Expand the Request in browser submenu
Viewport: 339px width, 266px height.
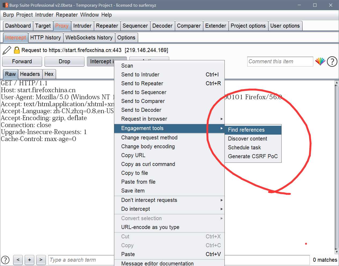coord(169,119)
